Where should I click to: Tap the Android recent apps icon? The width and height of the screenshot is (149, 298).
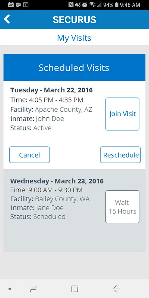pyautogui.click(x=33, y=289)
